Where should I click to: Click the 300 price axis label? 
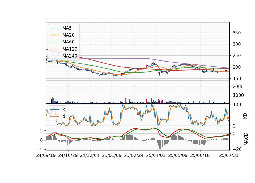click(237, 44)
